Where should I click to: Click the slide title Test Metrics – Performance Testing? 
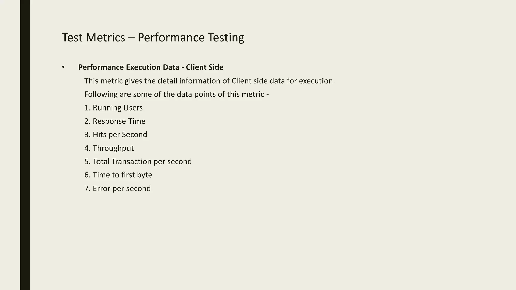click(x=153, y=38)
